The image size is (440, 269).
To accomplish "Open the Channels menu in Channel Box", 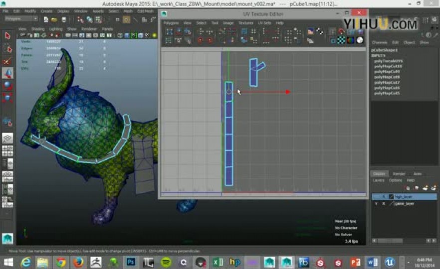I will click(379, 42).
